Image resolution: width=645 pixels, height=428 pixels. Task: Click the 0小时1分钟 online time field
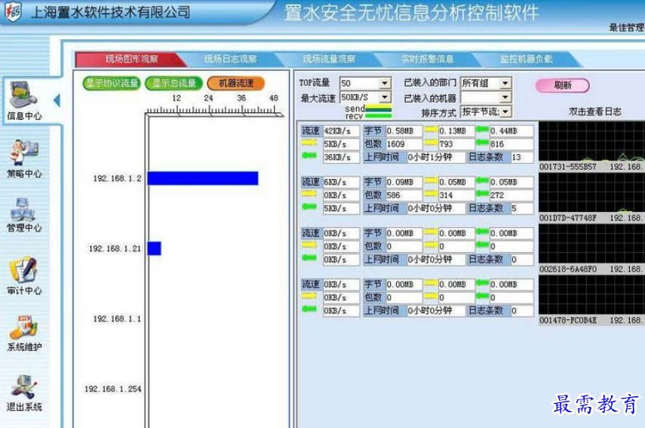435,157
